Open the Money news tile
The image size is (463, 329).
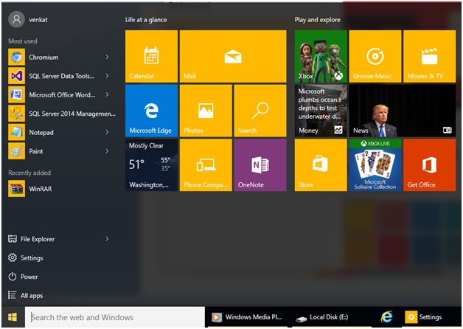pyautogui.click(x=321, y=111)
